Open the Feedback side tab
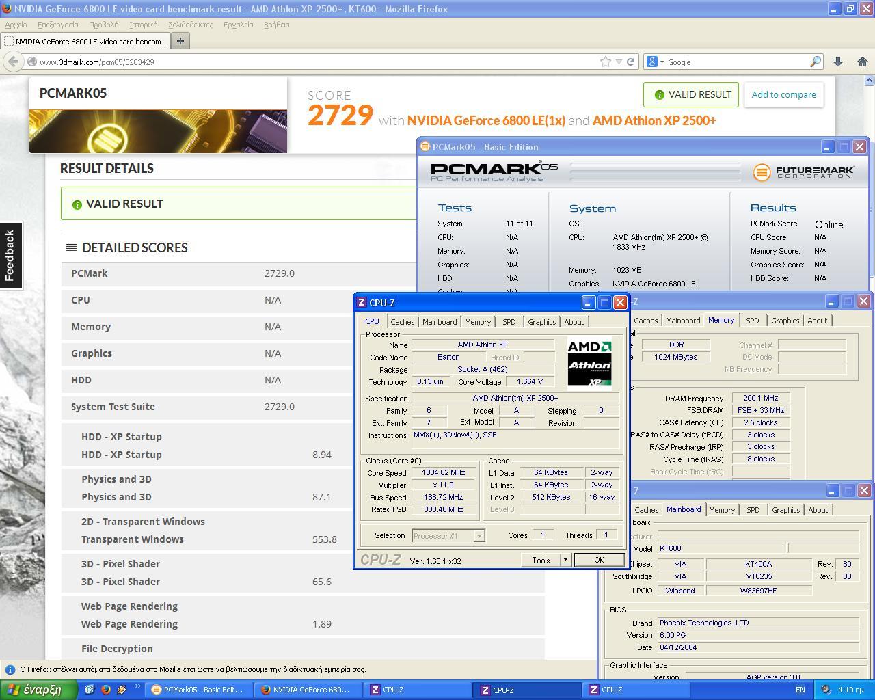Screen dimensions: 875x700 [x=10, y=255]
